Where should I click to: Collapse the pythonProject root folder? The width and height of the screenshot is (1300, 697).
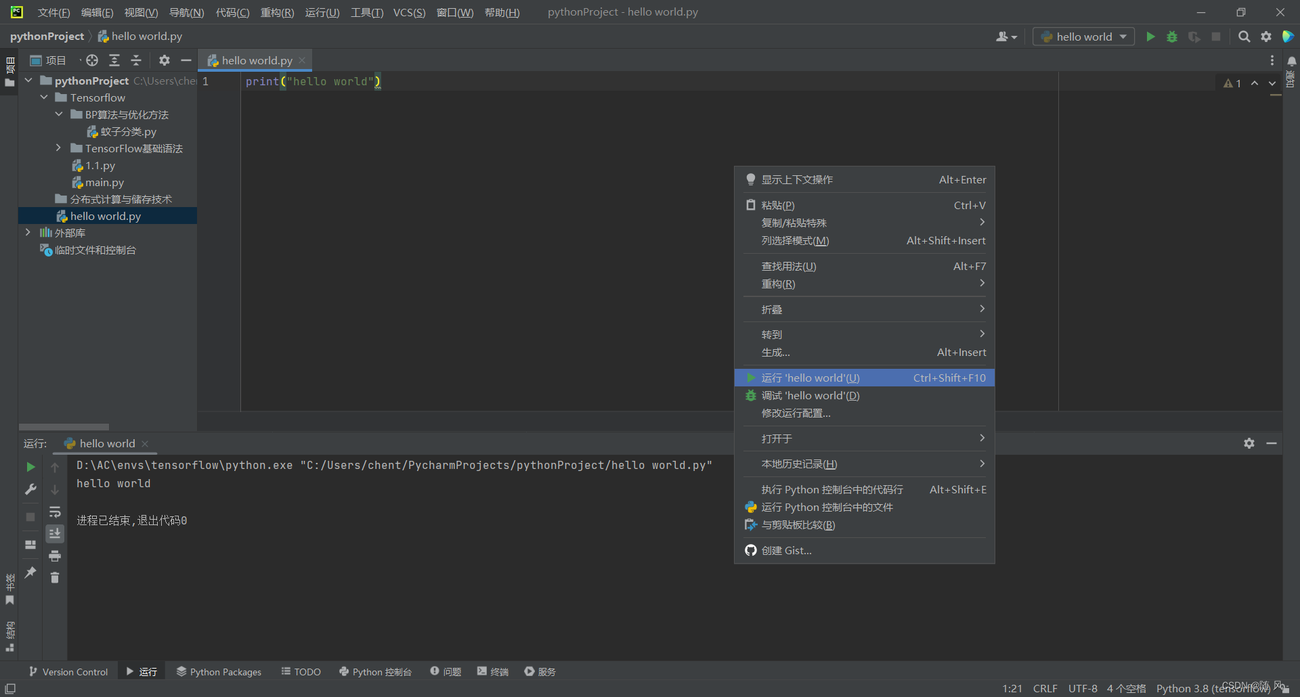pos(29,81)
